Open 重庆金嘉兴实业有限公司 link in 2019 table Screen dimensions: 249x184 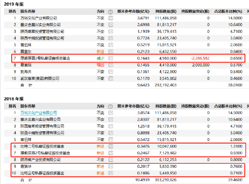tap(41, 25)
